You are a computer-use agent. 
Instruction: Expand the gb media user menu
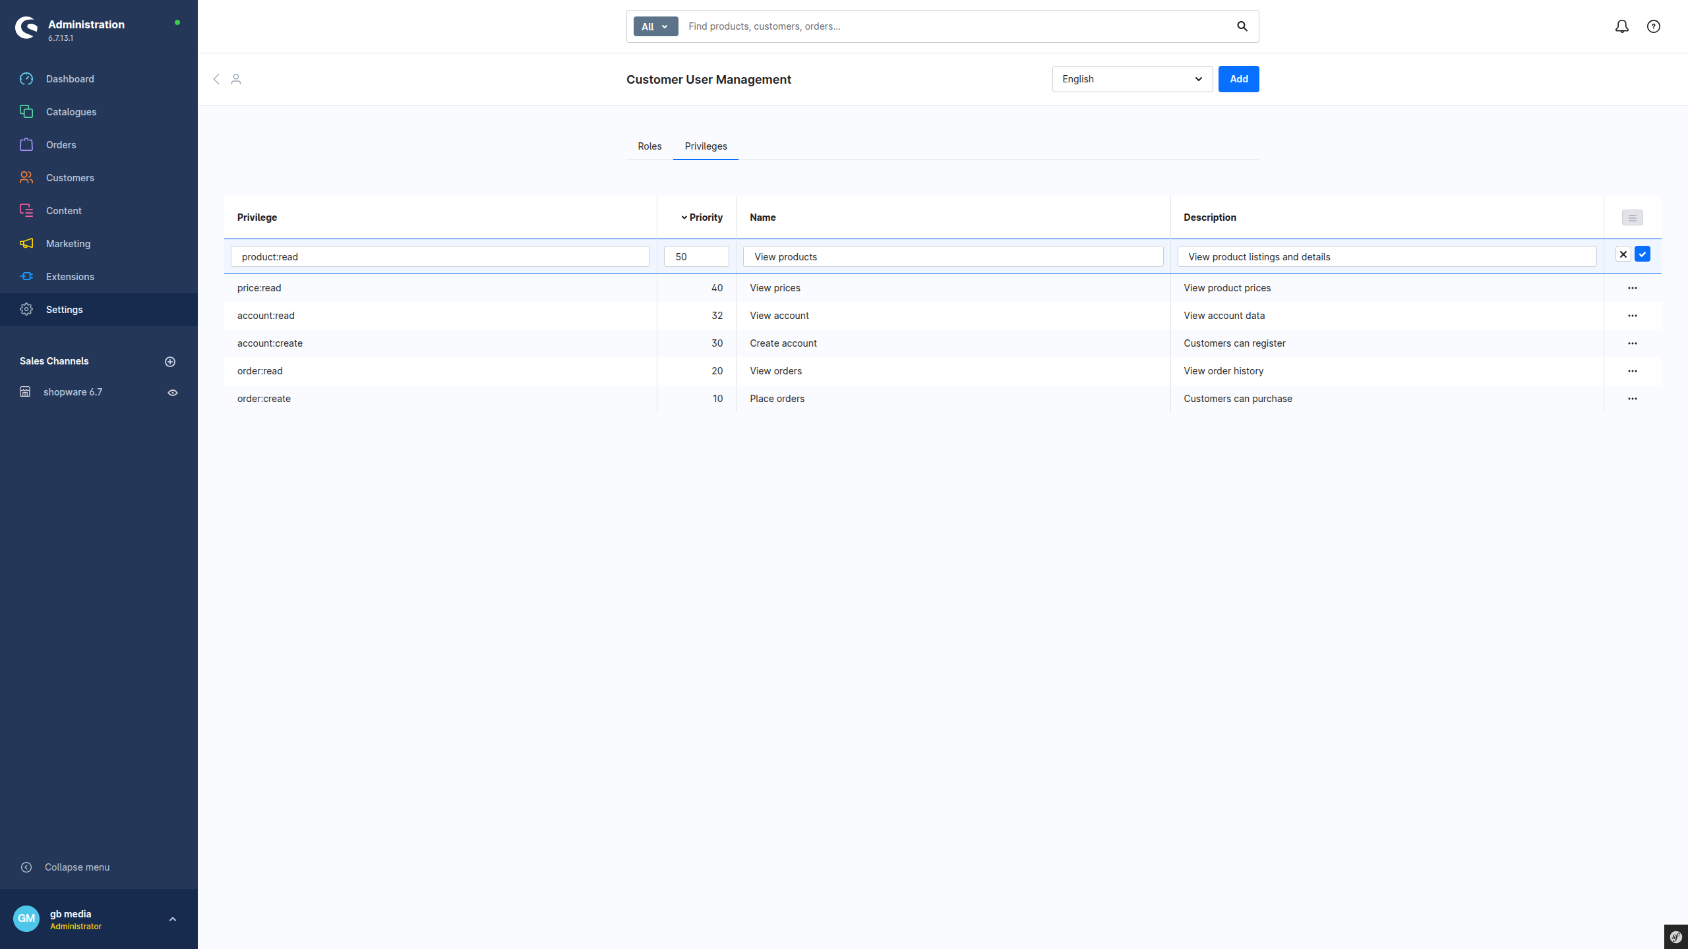(x=173, y=919)
